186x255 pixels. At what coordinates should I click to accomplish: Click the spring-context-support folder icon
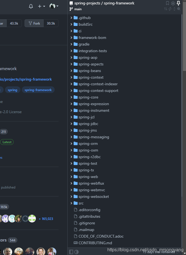coord(76,91)
